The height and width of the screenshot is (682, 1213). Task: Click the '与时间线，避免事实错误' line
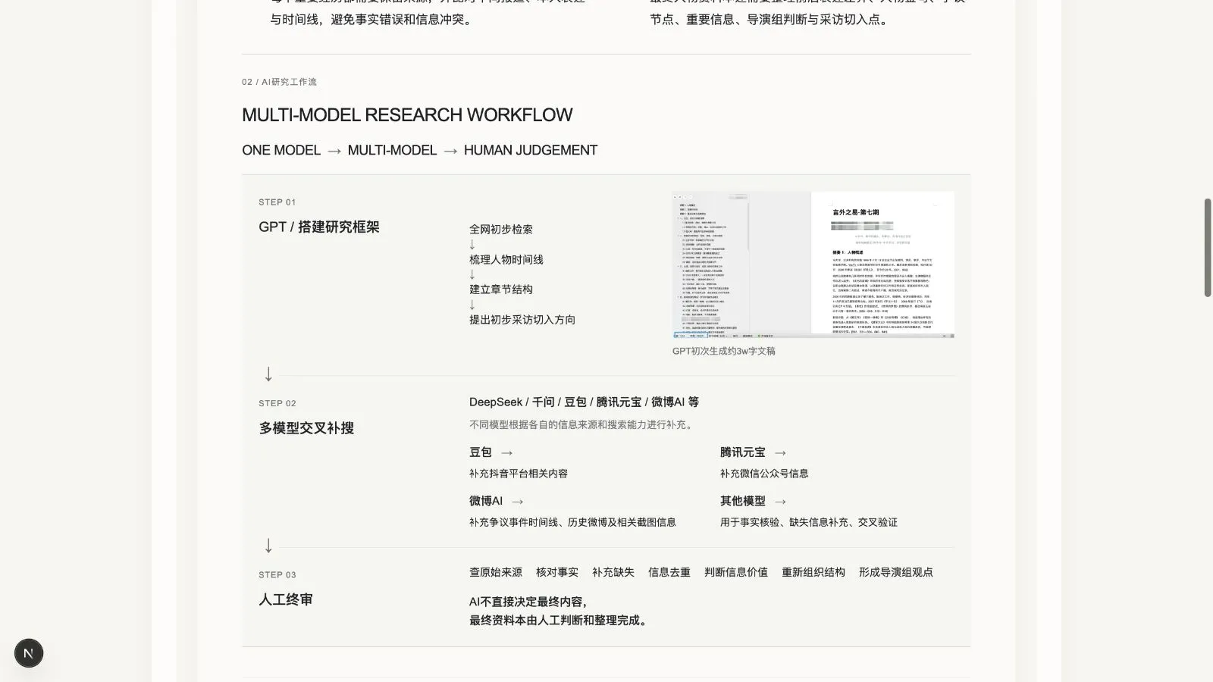[373, 20]
